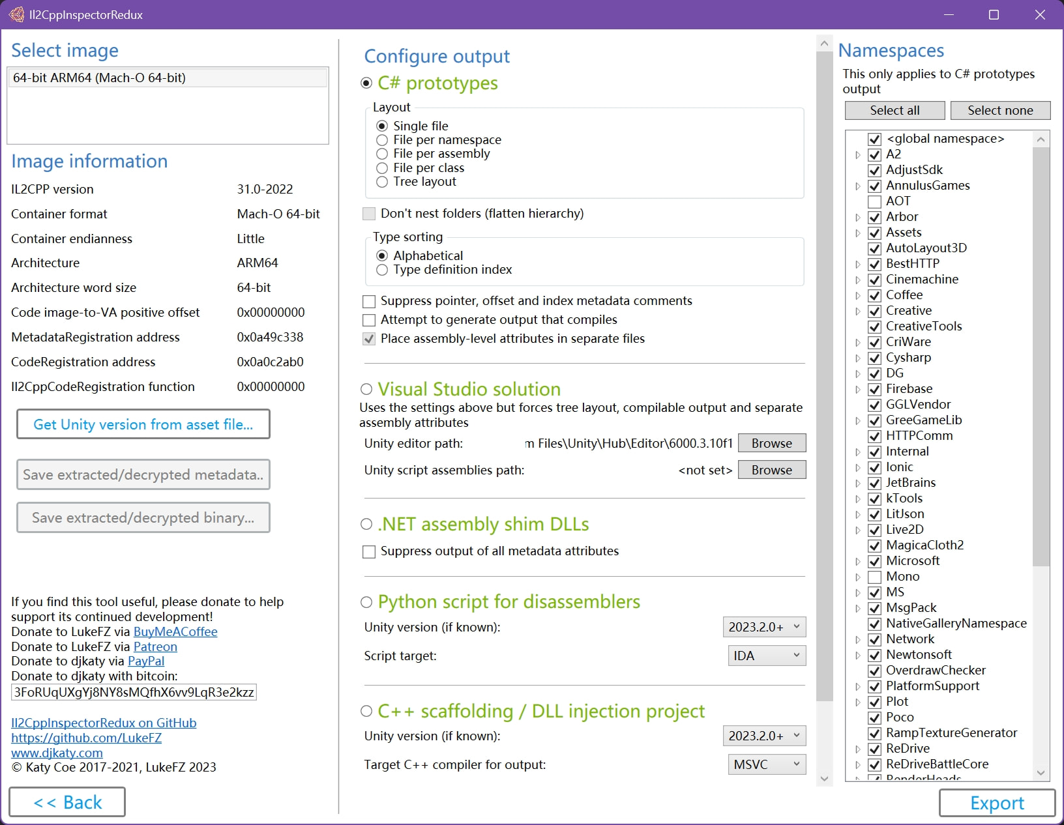Click the namespaces list down scroll arrow
1064x825 pixels.
click(1041, 773)
